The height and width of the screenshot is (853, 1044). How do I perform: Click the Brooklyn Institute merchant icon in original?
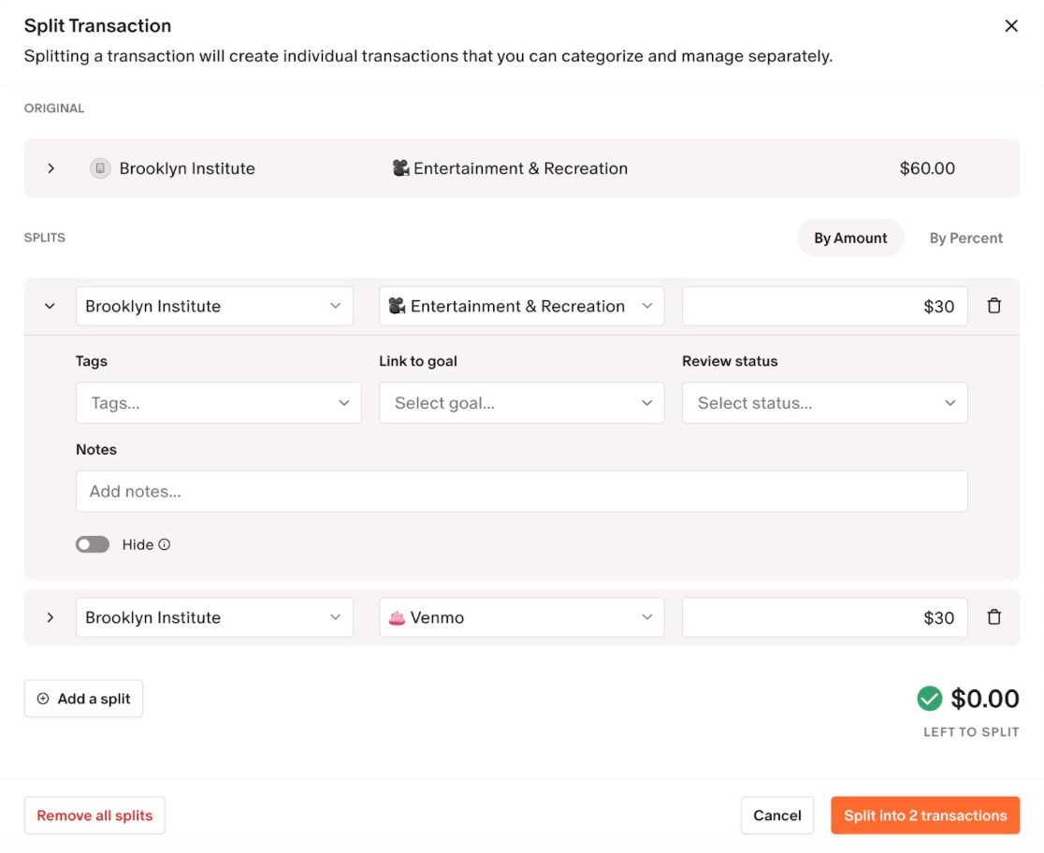(100, 168)
